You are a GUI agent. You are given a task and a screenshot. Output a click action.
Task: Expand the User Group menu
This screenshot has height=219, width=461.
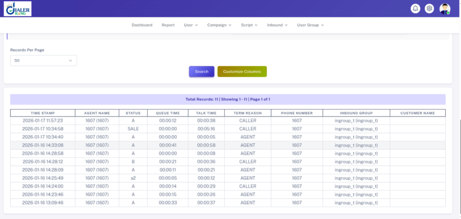310,25
